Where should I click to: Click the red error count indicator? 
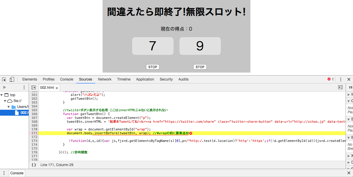click(331, 79)
